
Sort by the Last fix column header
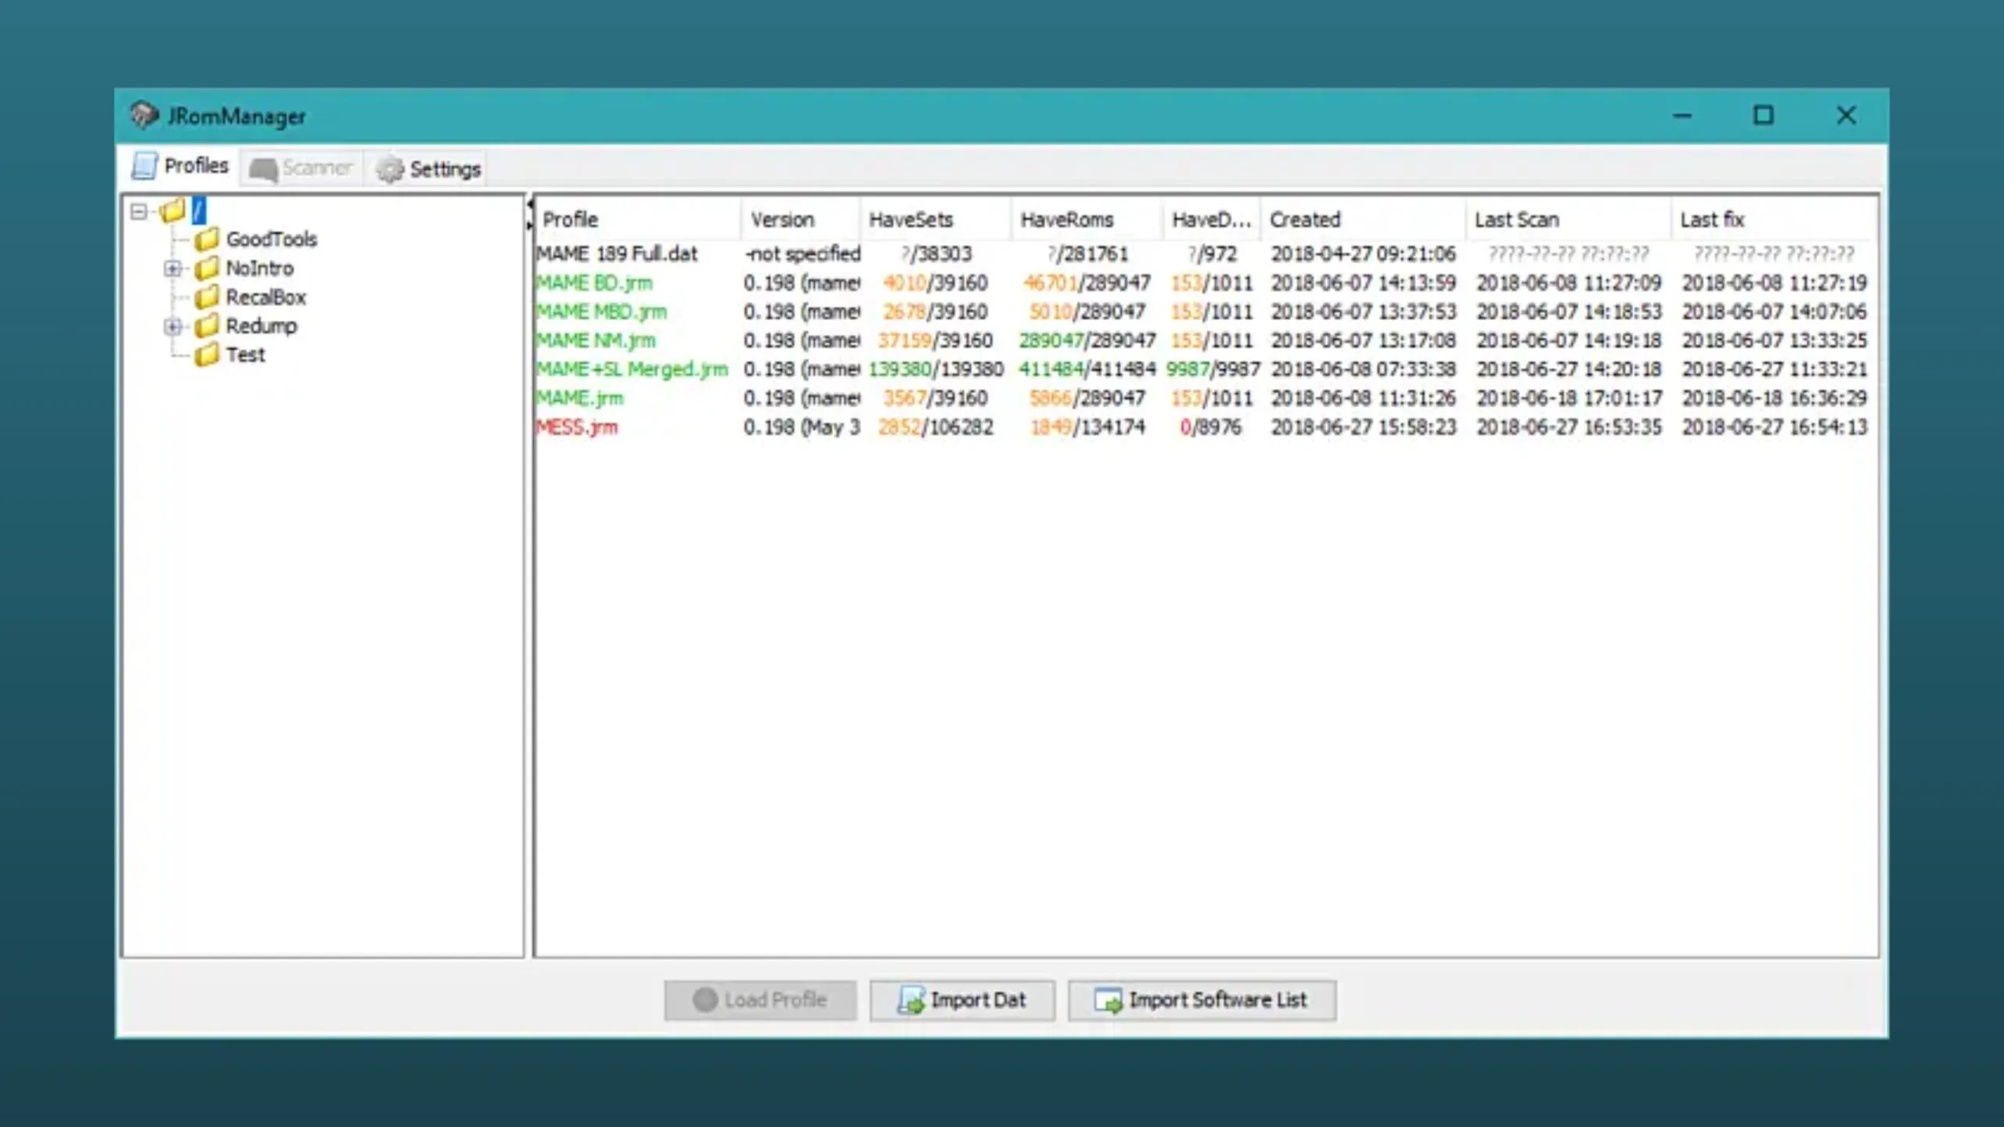coord(1774,219)
